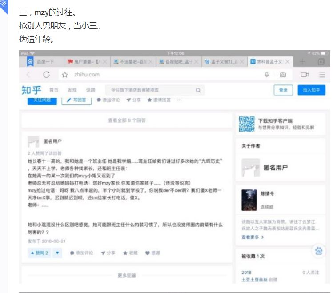Click 2 人赞同了该回答

point(44,153)
